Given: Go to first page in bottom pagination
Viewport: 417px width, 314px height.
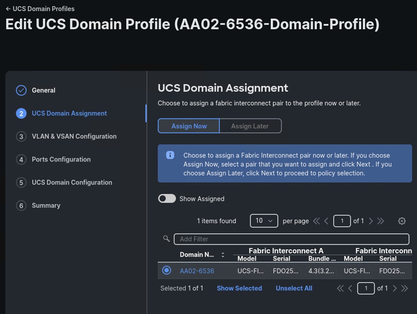Looking at the screenshot, I should tap(340, 288).
